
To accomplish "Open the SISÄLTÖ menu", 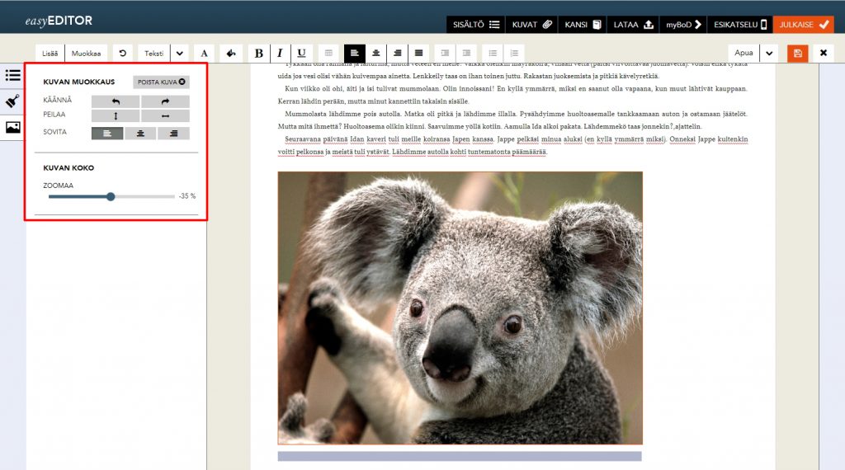I will coord(475,25).
